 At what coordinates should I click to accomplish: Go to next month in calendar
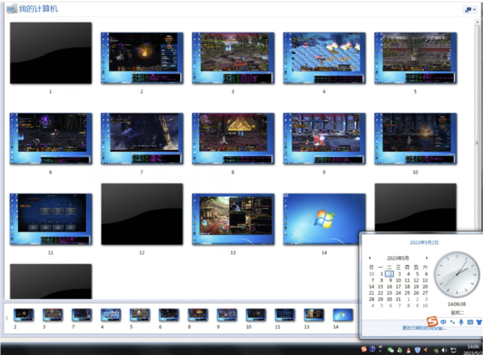pos(427,258)
